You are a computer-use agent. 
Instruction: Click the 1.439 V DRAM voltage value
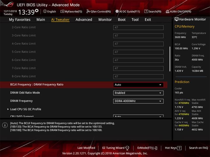179,71
